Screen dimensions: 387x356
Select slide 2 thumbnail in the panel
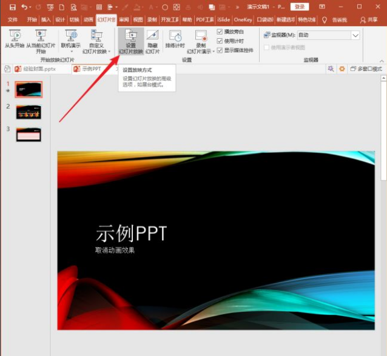[x=29, y=112]
